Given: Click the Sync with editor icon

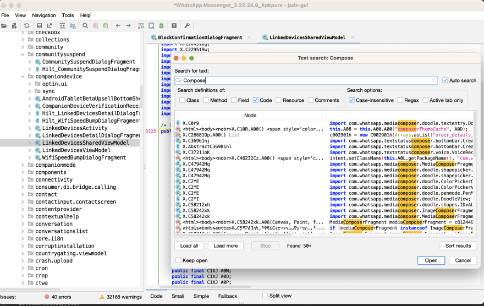Looking at the screenshot, I should [x=62, y=26].
